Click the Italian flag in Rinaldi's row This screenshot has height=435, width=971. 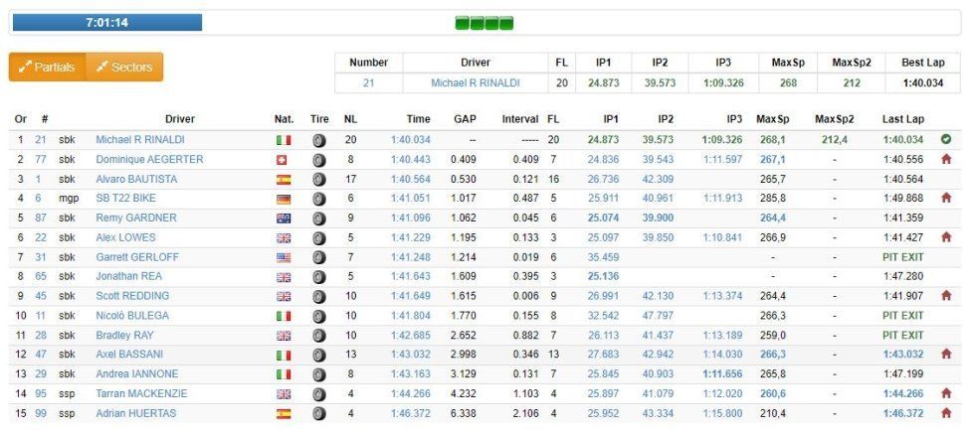tap(284, 140)
